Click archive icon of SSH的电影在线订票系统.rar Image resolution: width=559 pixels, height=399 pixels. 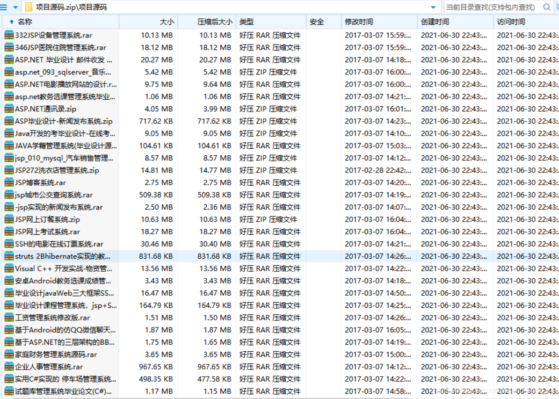[x=9, y=244]
